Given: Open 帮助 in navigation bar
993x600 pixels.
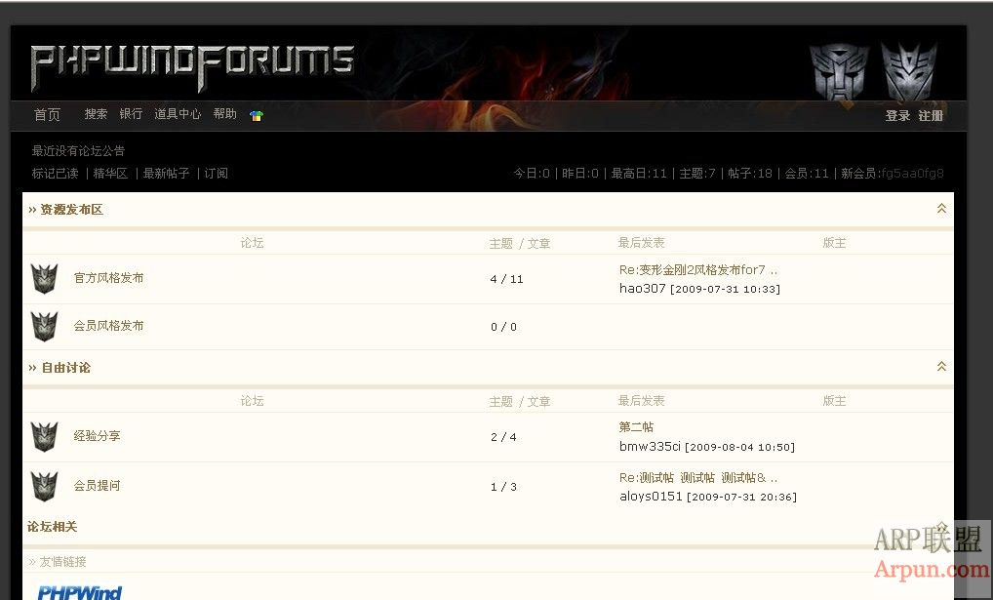Looking at the screenshot, I should click(x=224, y=114).
